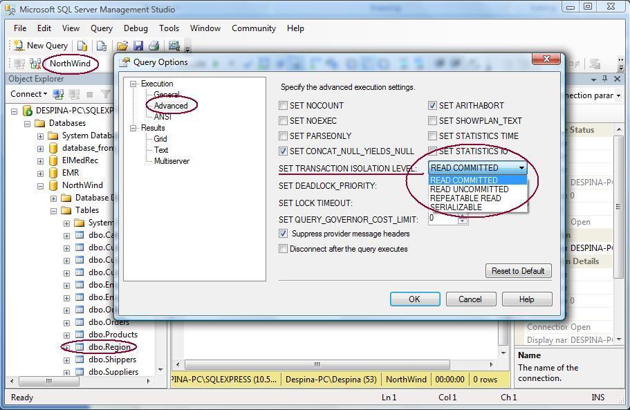The width and height of the screenshot is (630, 410).
Task: Click the dbo.Shippers table icon
Action: tap(80, 360)
